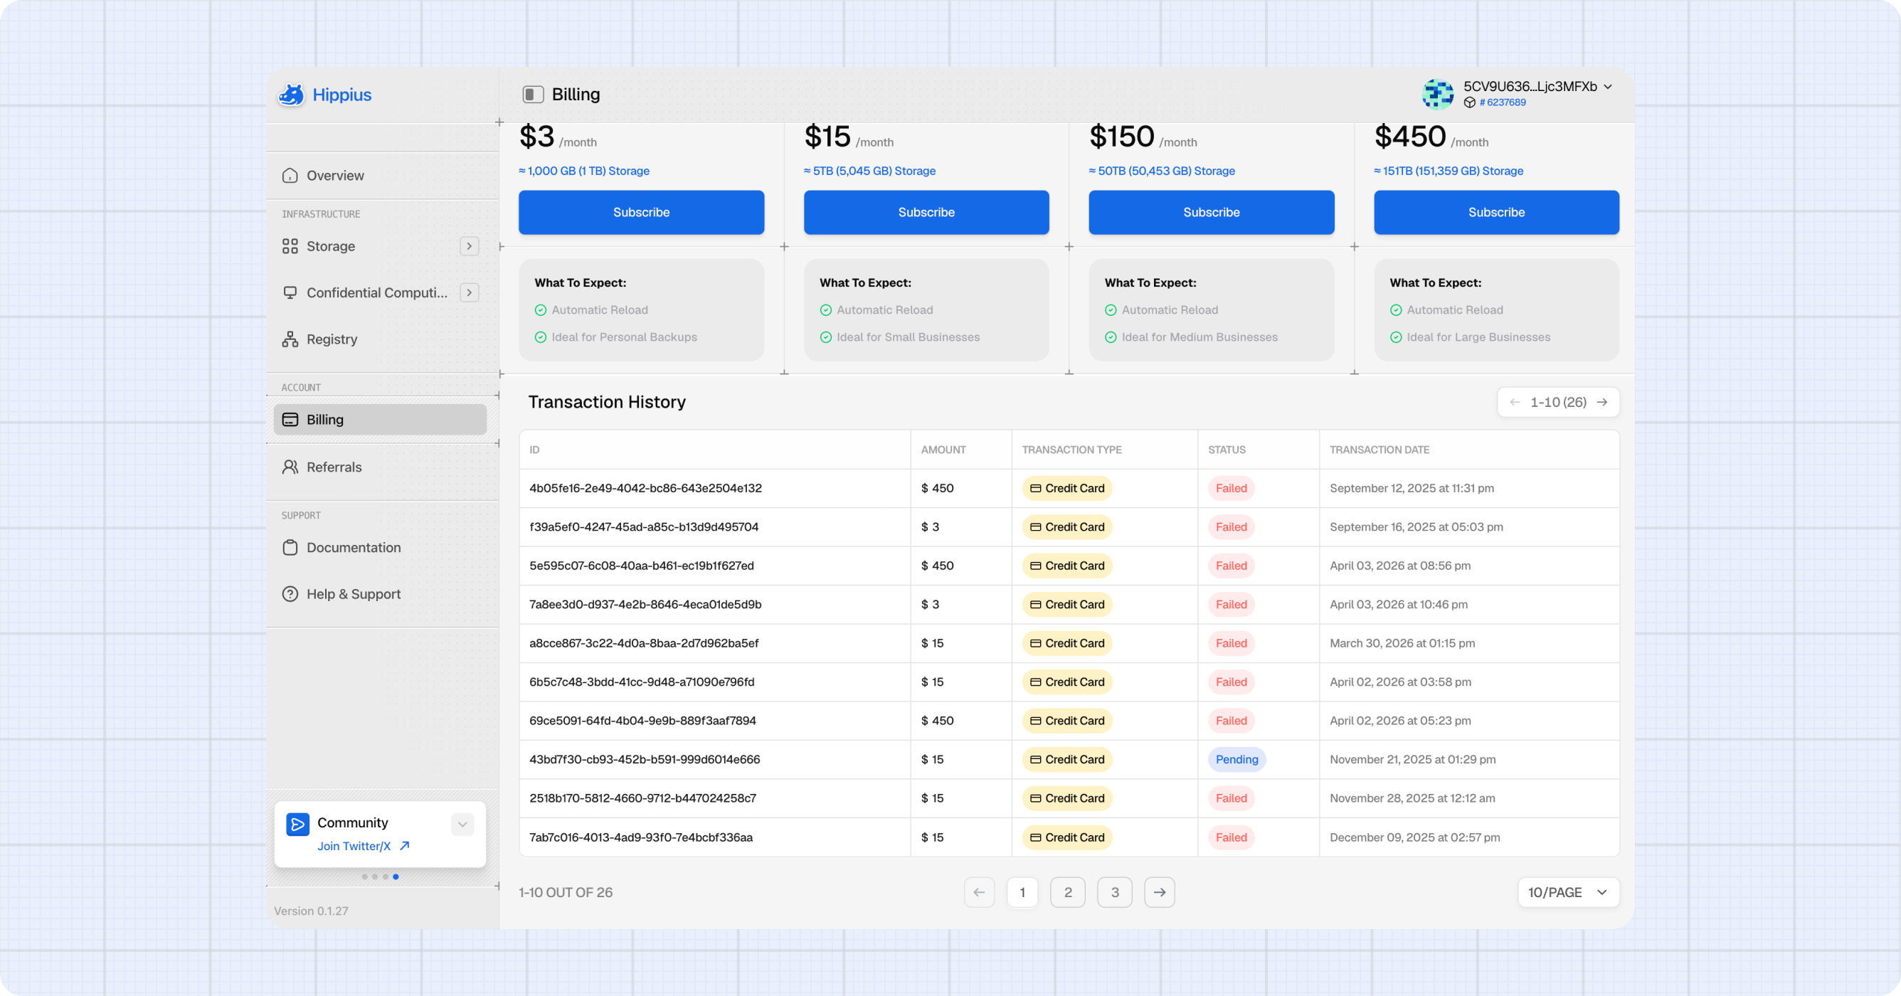The height and width of the screenshot is (996, 1901).
Task: Click the Referrals people icon
Action: point(290,467)
